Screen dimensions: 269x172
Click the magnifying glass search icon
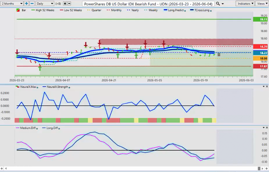[x=218, y=4]
